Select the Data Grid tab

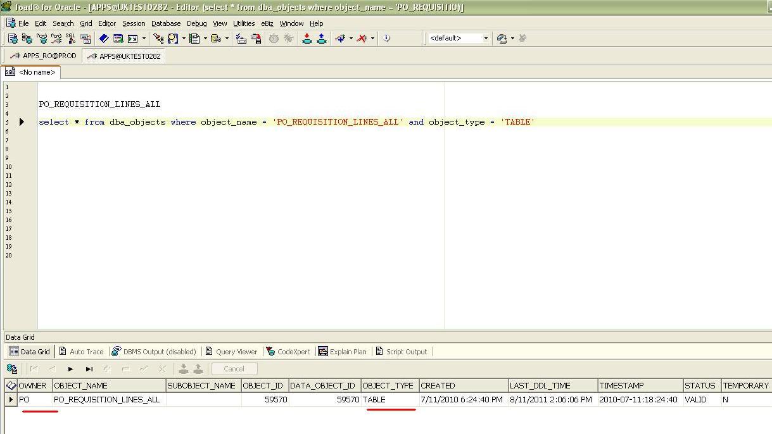pos(29,352)
